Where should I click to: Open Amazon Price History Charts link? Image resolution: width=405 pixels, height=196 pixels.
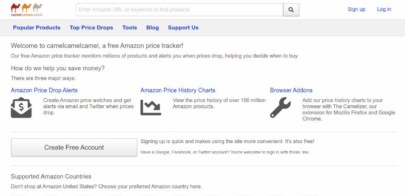178,90
